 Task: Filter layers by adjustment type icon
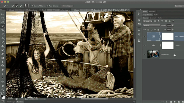[159, 21]
